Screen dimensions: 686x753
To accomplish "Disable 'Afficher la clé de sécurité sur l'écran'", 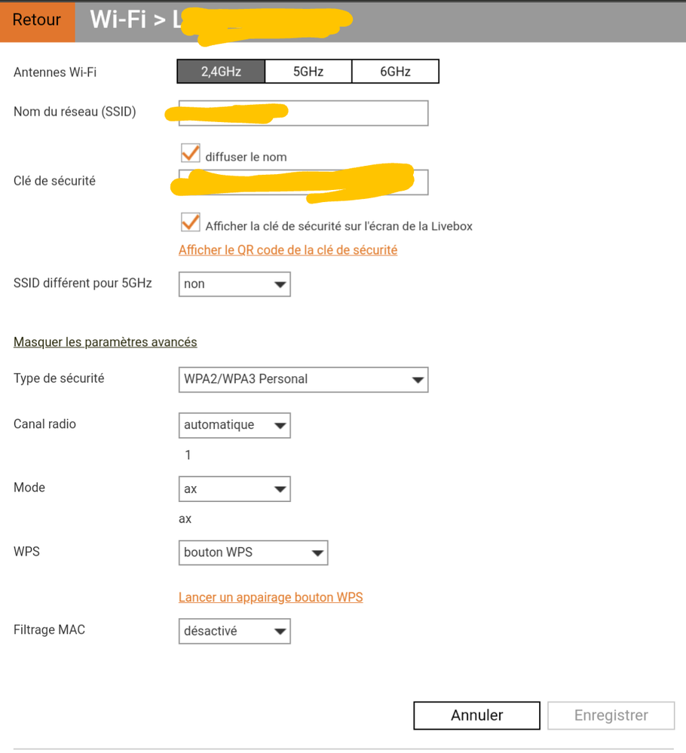I will pyautogui.click(x=190, y=222).
